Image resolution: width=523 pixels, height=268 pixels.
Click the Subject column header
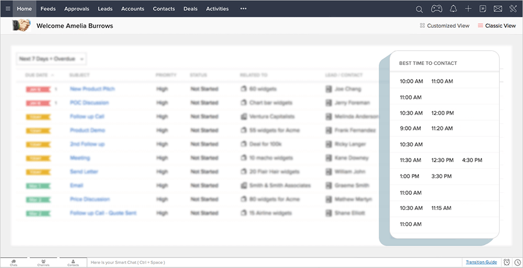coord(80,75)
